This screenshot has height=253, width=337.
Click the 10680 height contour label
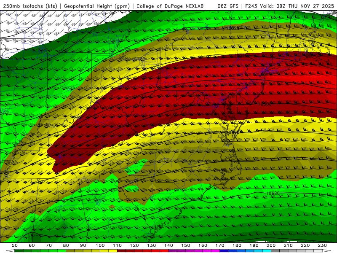click(273, 194)
